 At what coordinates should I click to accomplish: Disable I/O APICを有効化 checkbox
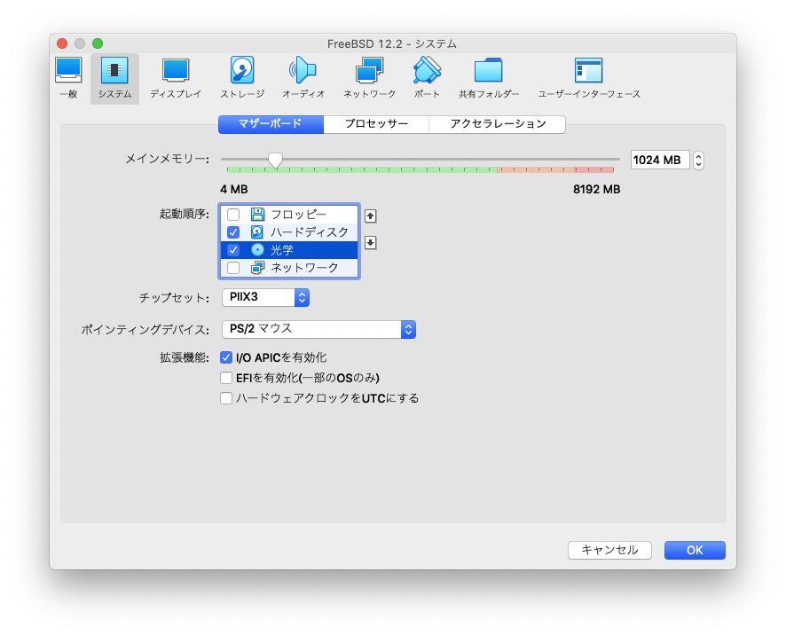click(x=226, y=357)
